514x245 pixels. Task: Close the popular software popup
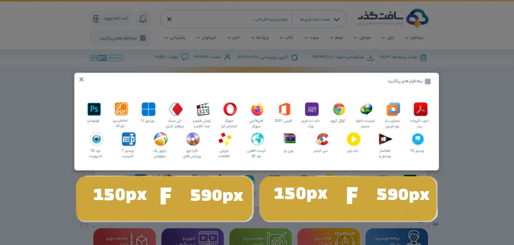[82, 80]
